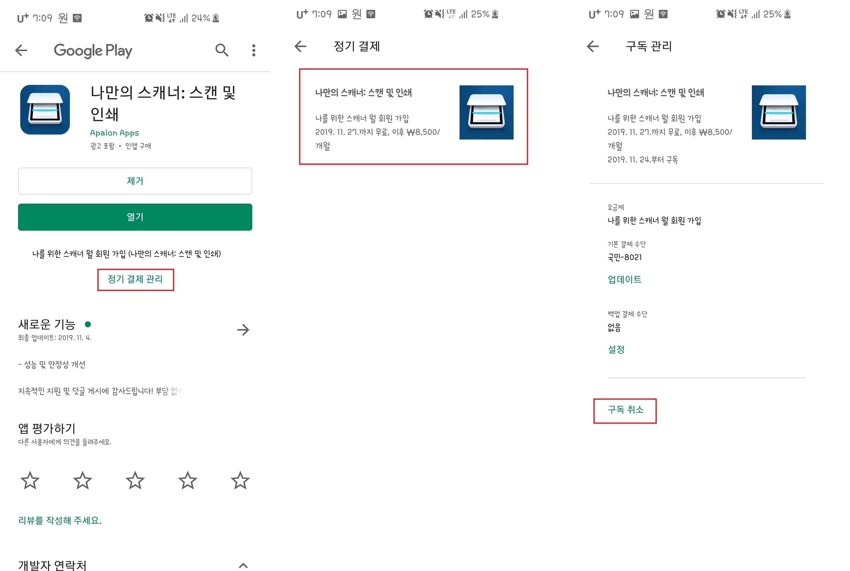850x571 pixels.
Task: Click the 제거 uninstall button
Action: [135, 181]
